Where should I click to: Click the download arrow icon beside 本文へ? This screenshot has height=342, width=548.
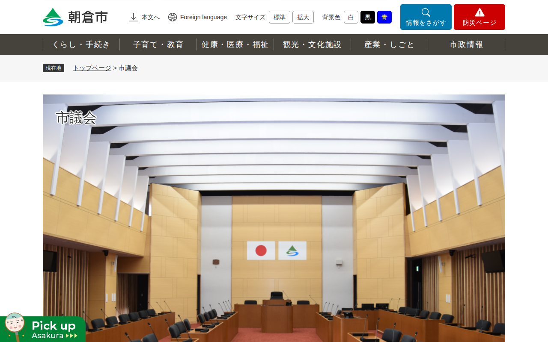coord(134,17)
